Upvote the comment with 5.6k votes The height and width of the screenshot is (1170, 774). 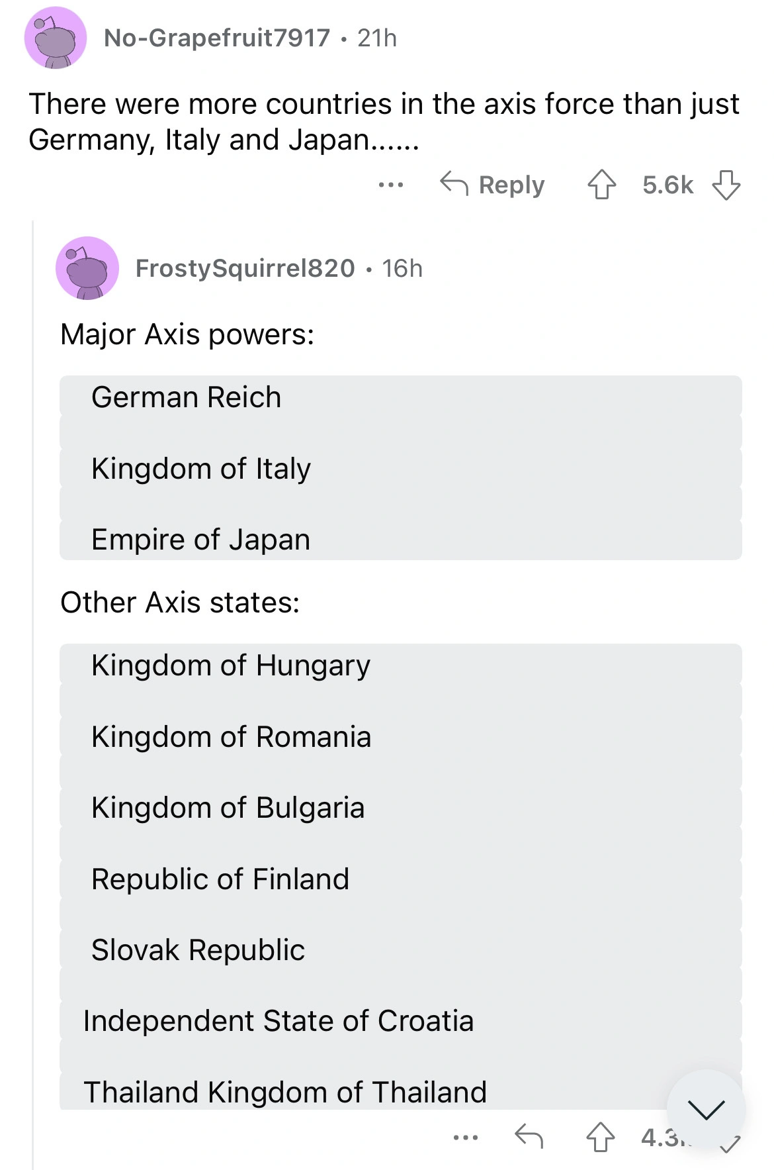point(601,185)
